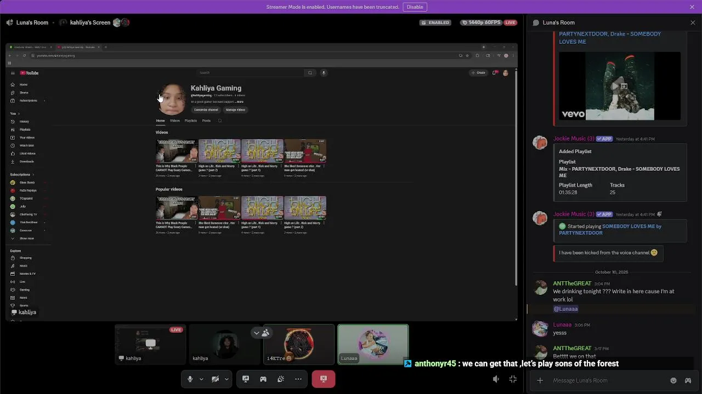
Task: Disable Streamer Mode via banner button
Action: [x=415, y=7]
